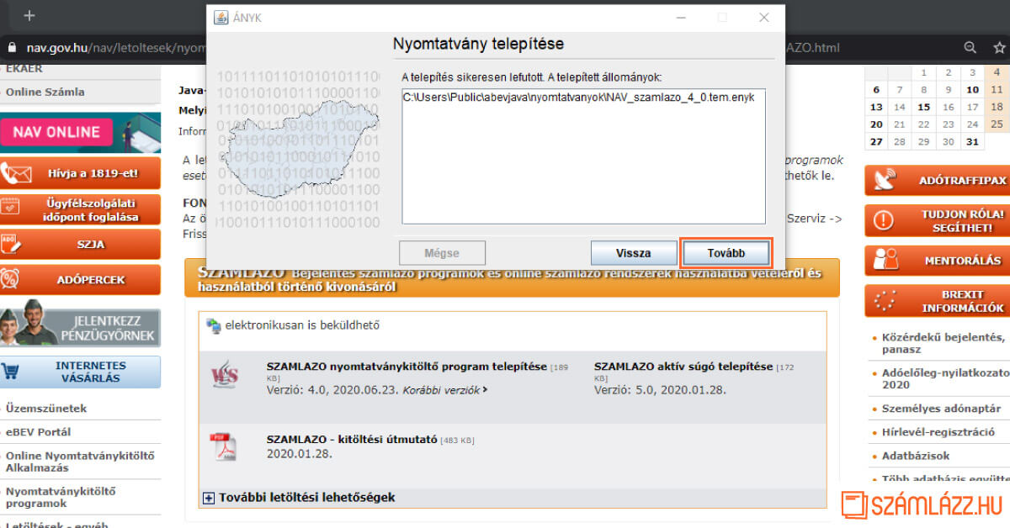Open the PDF icon for kitöltési útmutató

pyautogui.click(x=225, y=446)
